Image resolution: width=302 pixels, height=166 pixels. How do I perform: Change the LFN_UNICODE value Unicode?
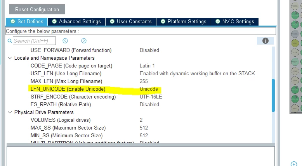click(149, 89)
